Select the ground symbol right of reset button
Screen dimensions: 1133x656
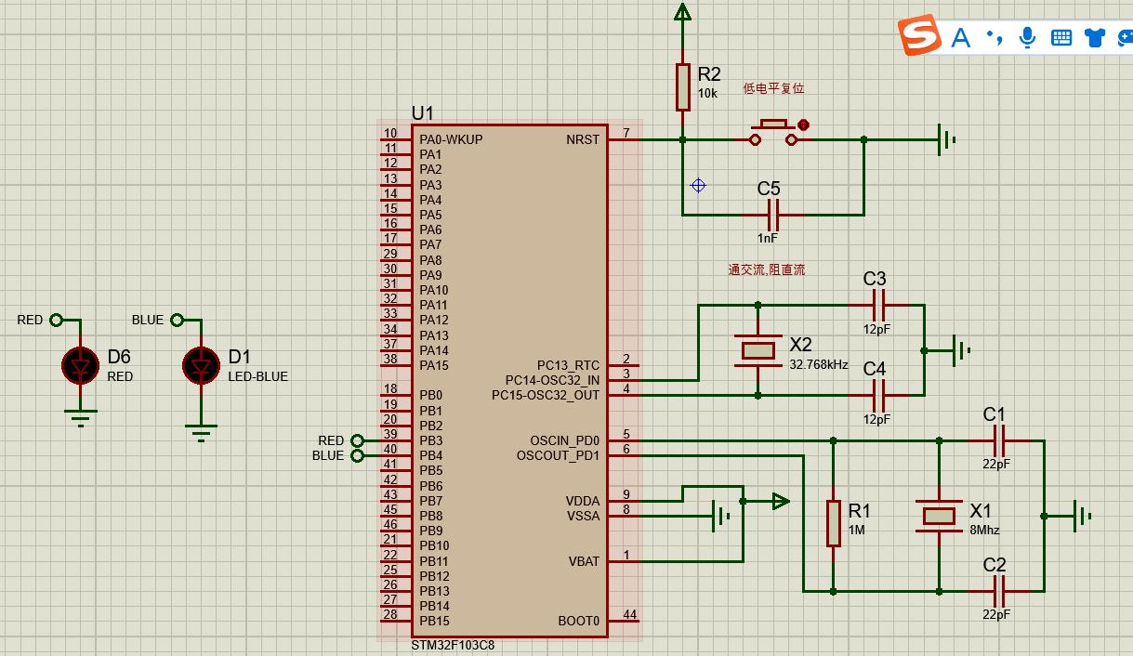[x=946, y=139]
